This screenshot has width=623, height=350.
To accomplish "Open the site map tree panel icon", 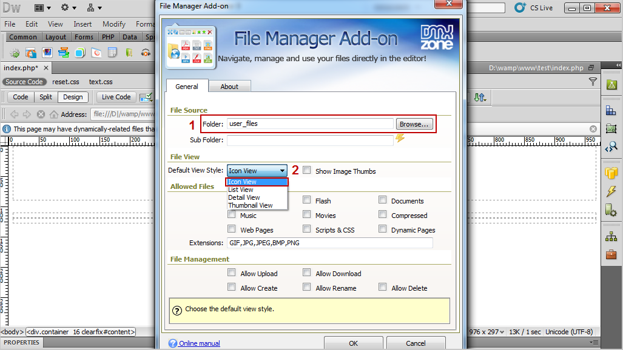I will click(x=611, y=237).
